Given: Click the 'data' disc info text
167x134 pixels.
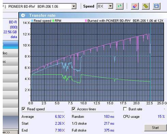Looking at the screenshot, I should click(x=14, y=37).
